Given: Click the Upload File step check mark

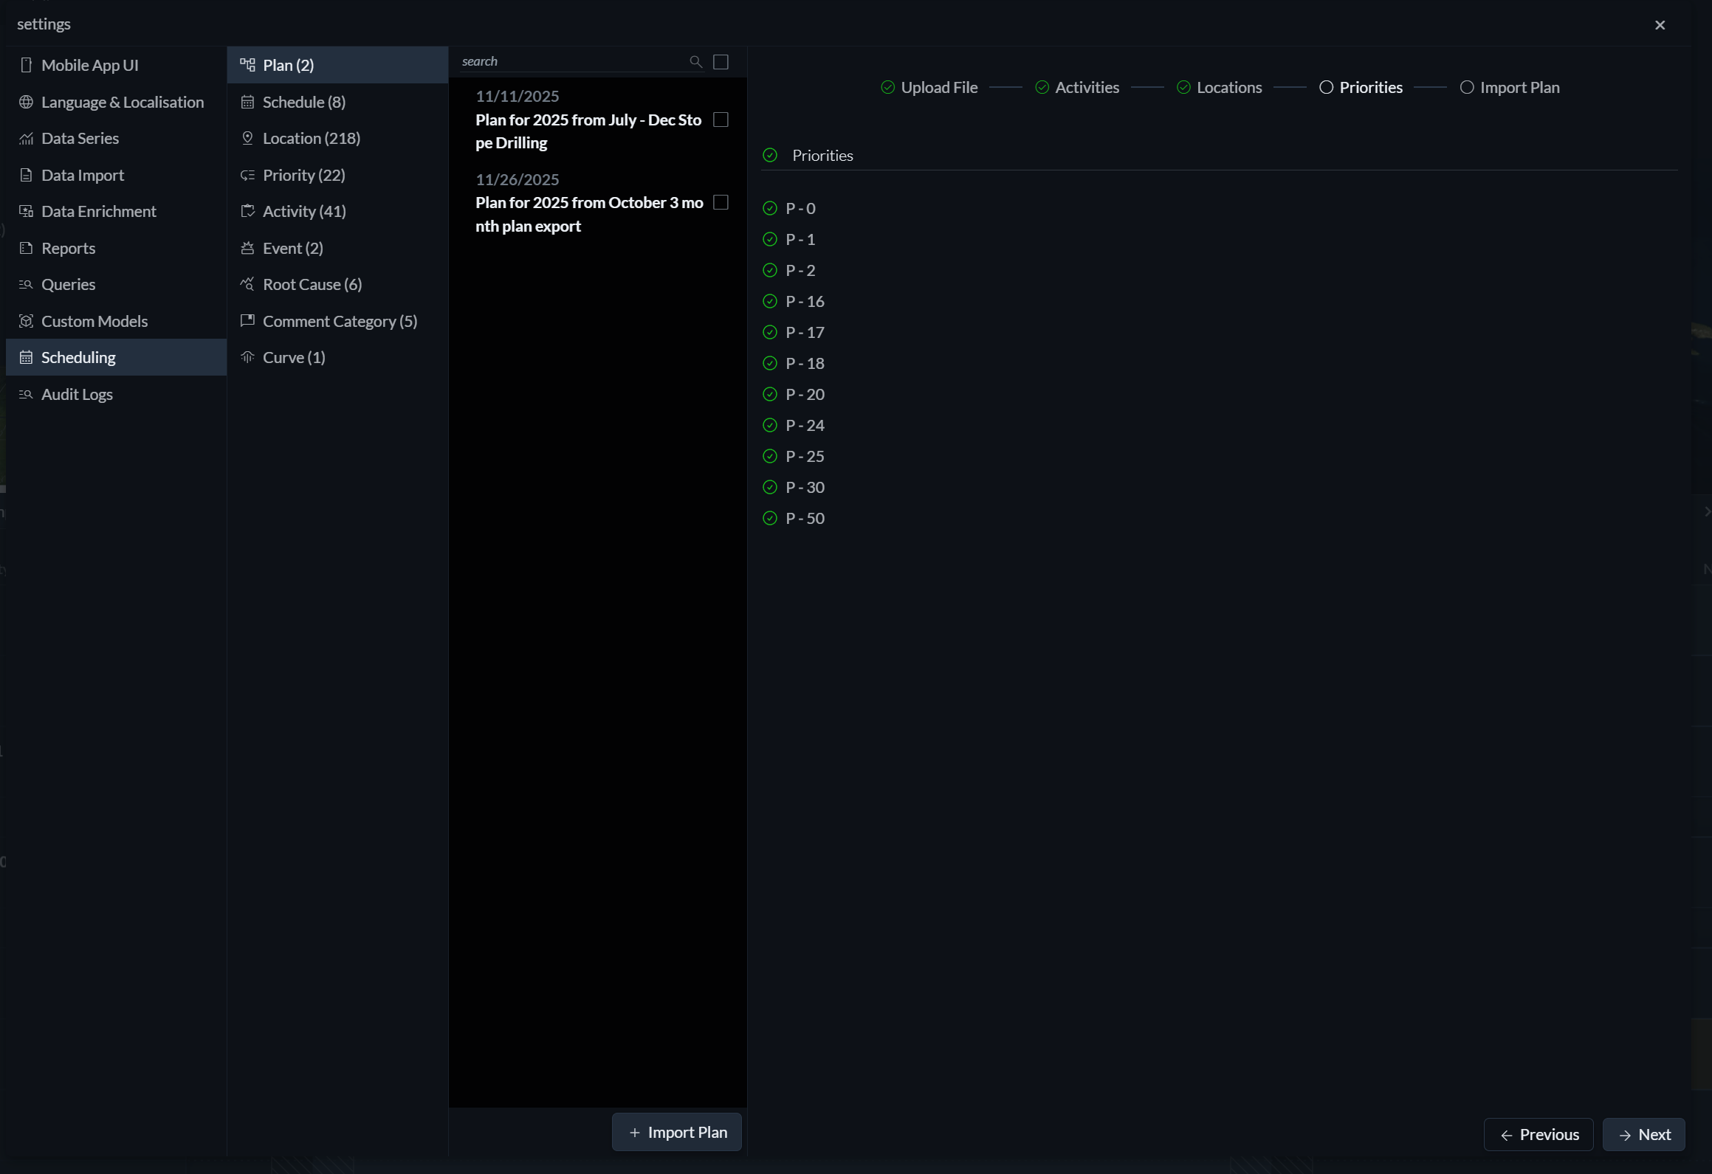Looking at the screenshot, I should tap(887, 87).
